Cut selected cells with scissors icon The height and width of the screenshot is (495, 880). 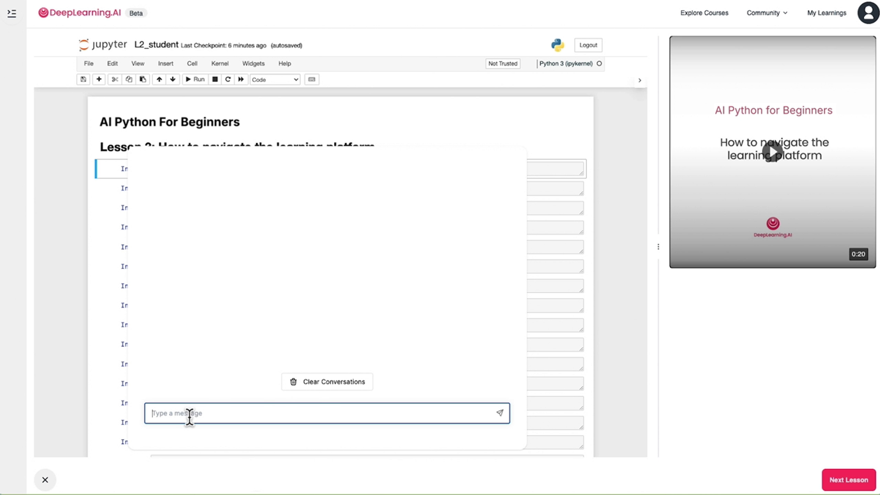pos(115,79)
